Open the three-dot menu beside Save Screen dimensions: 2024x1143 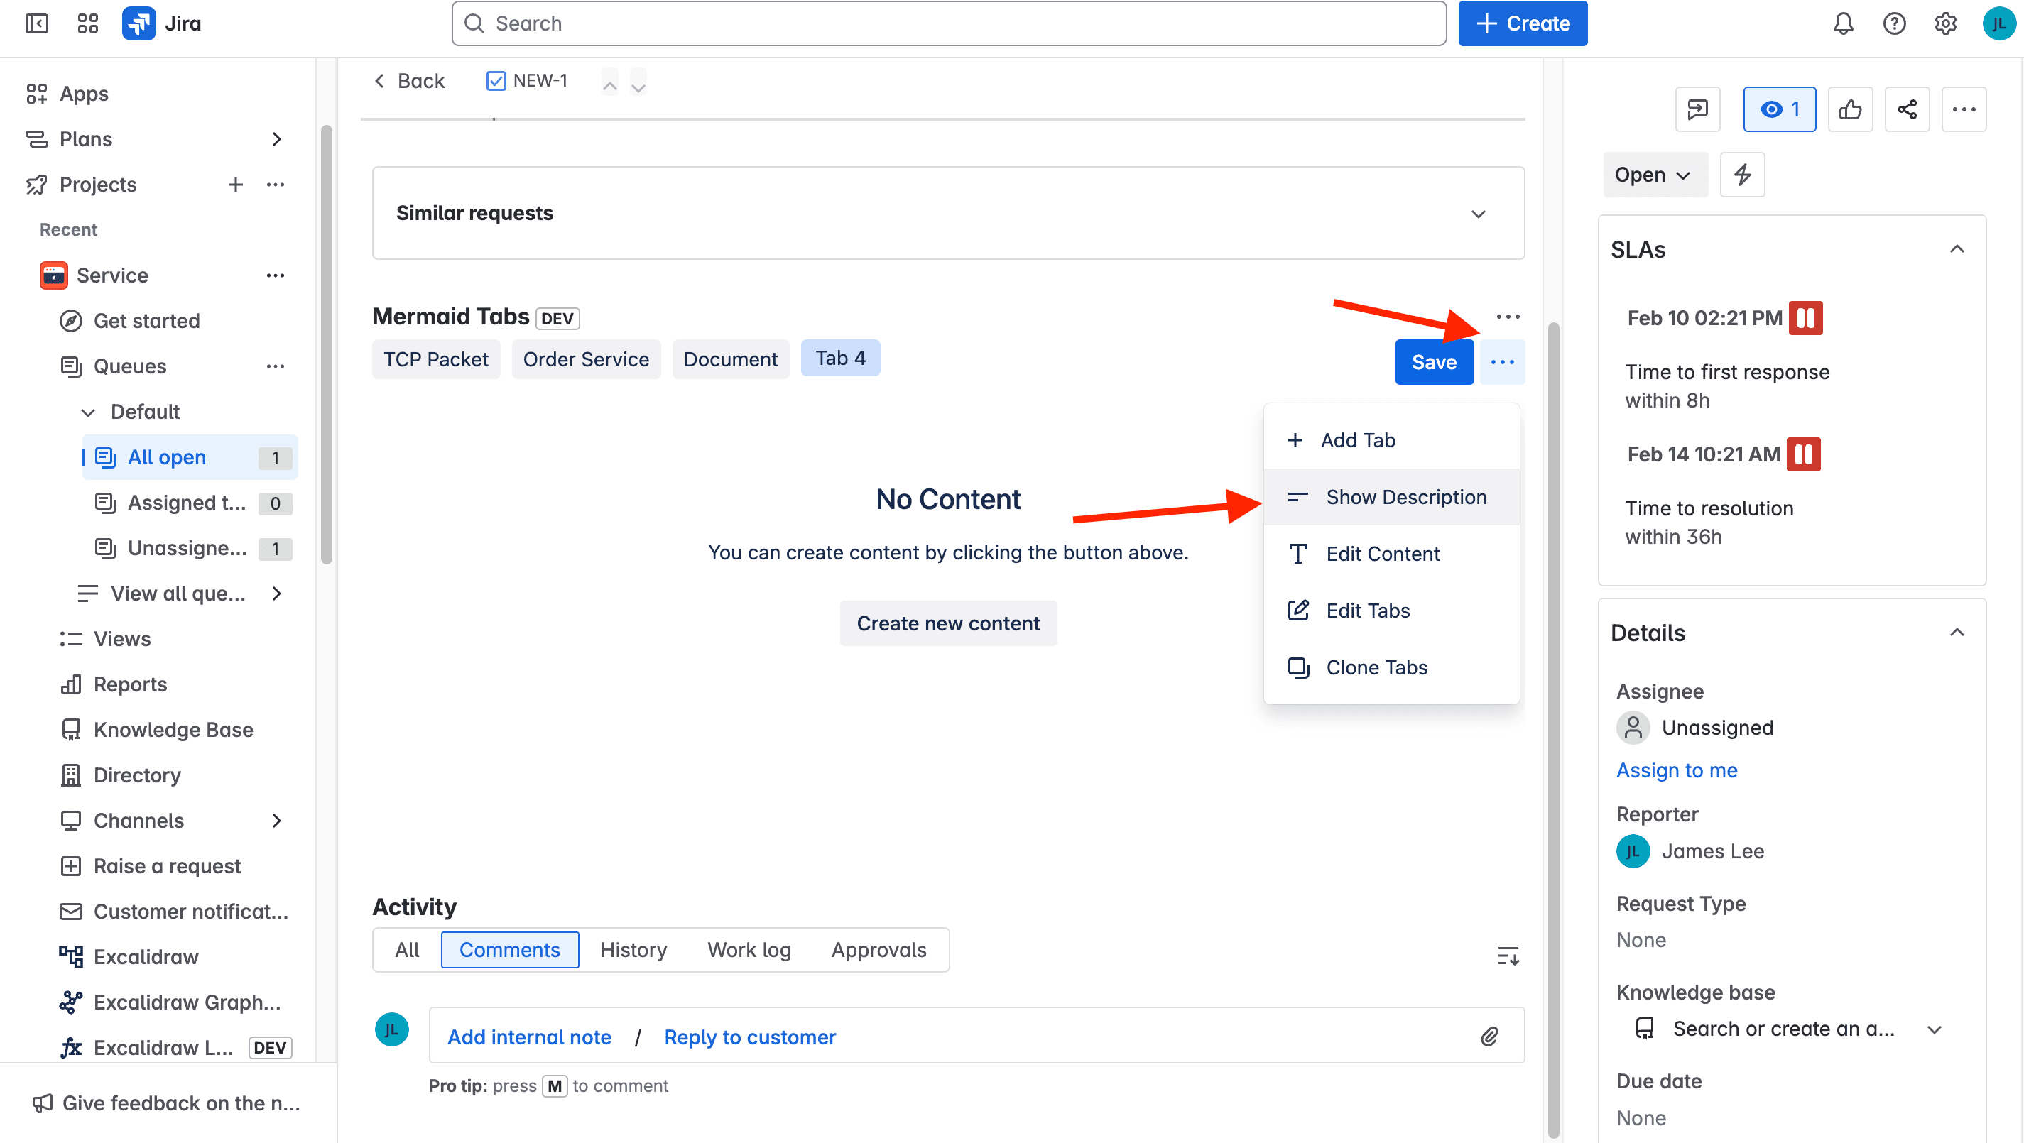click(x=1502, y=362)
